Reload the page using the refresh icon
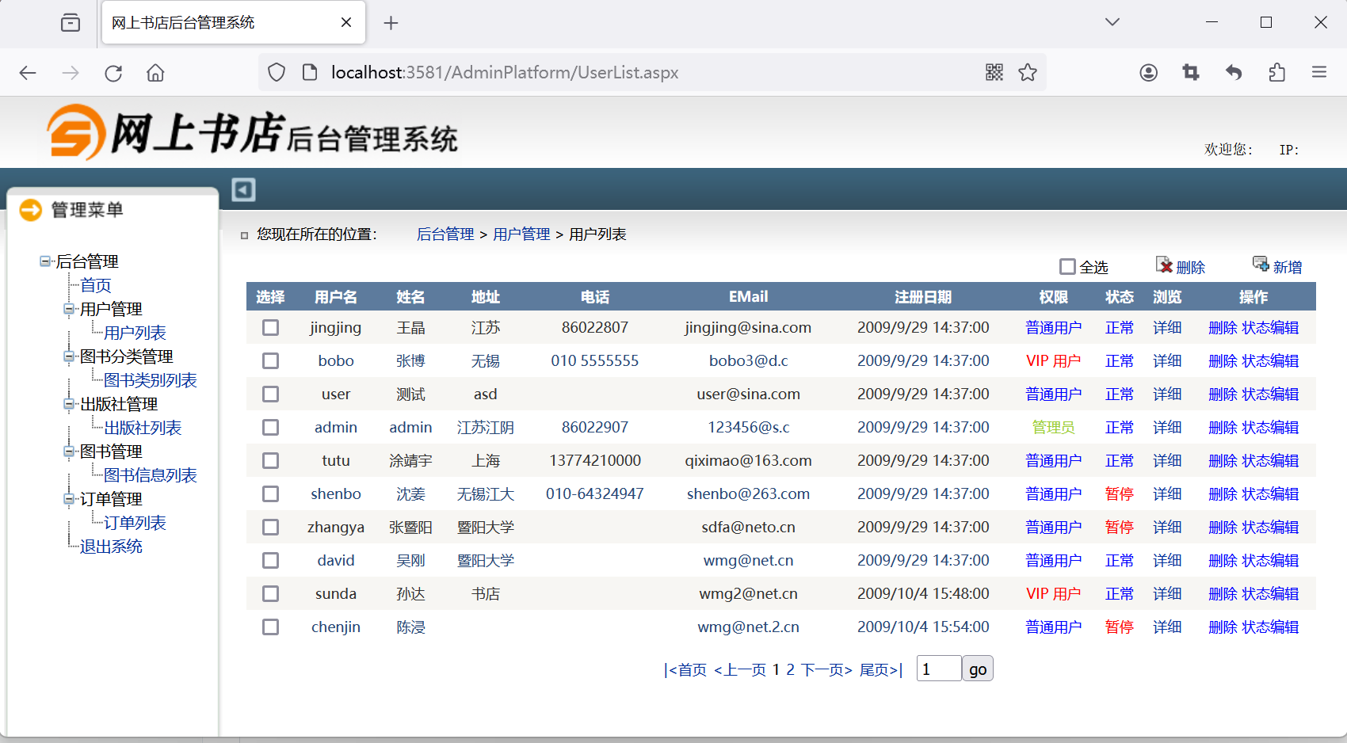This screenshot has width=1347, height=743. click(x=113, y=73)
